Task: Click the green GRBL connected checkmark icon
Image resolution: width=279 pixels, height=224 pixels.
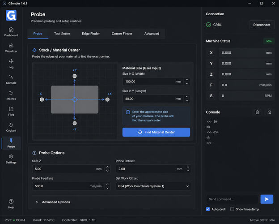Action: [208, 25]
